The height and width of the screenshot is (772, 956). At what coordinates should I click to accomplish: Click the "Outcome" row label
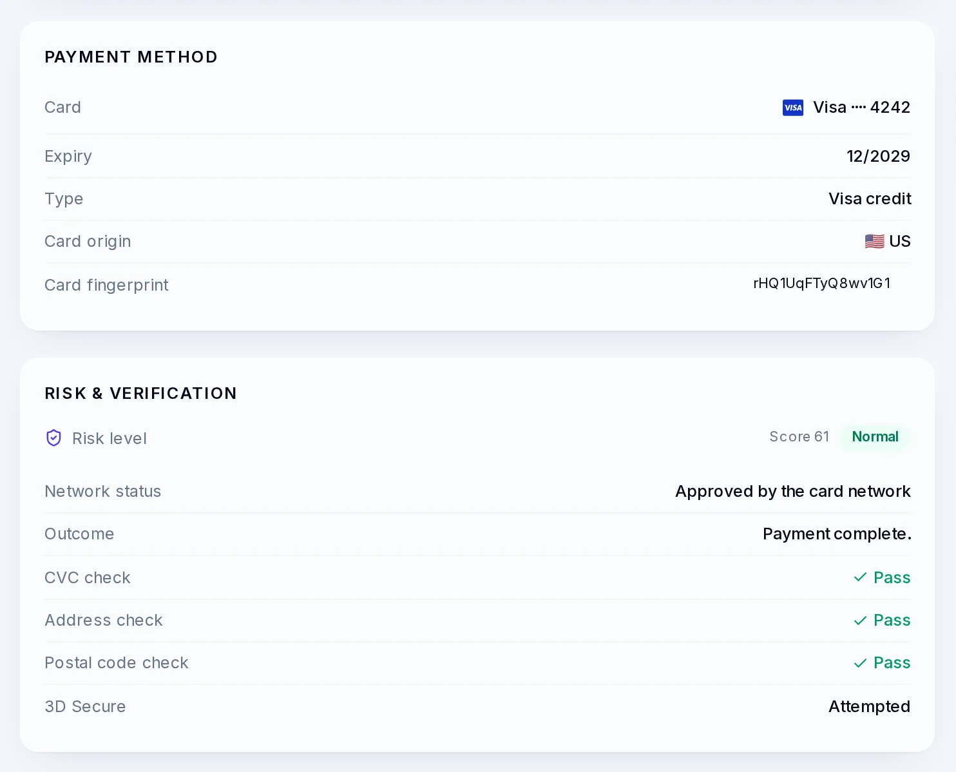(x=79, y=534)
